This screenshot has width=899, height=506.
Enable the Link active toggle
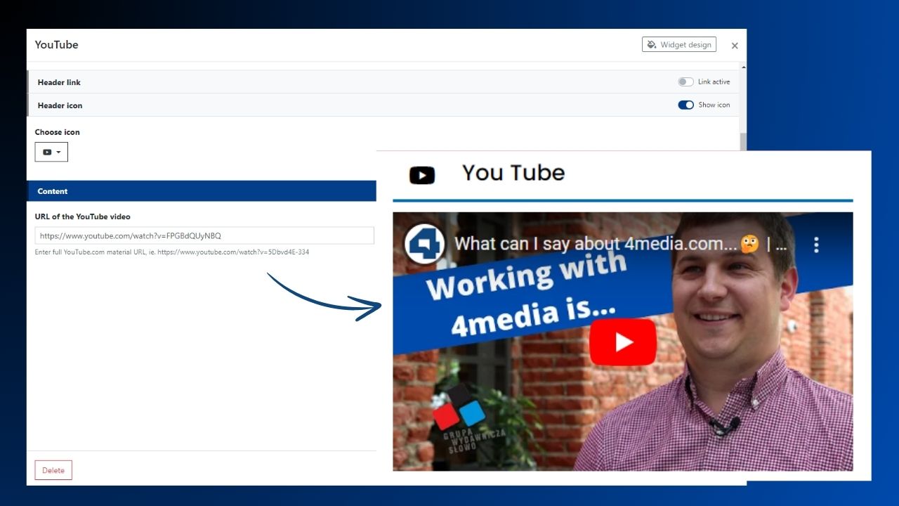(685, 82)
